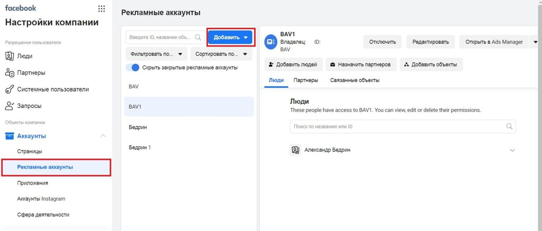Click the BAV1 ad account avatar icon
Image resolution: width=542 pixels, height=231 pixels.
(x=271, y=42)
